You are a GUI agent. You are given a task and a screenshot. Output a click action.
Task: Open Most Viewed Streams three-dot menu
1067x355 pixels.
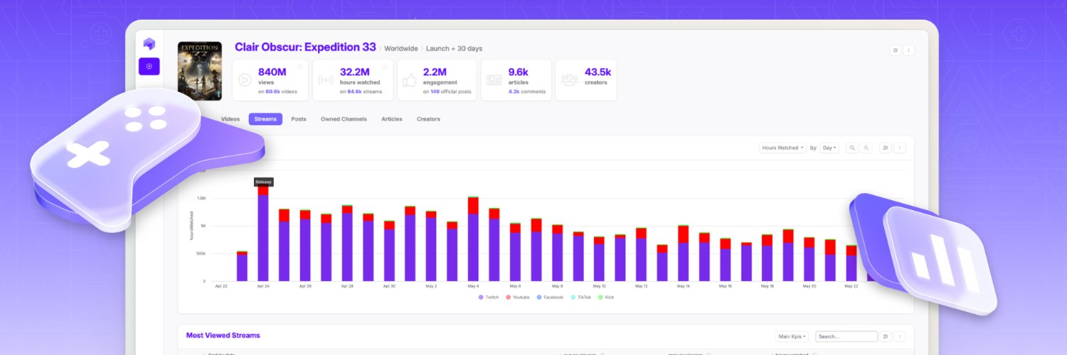[899, 337]
